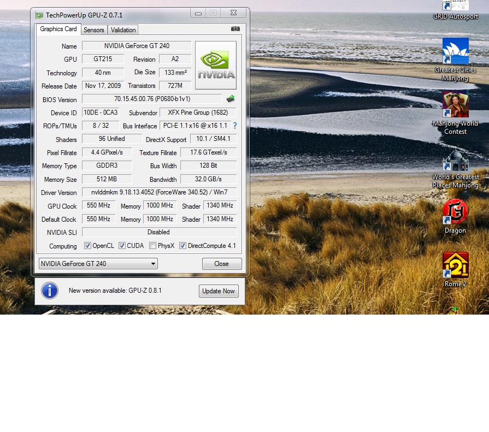Image resolution: width=489 pixels, height=432 pixels.
Task: Launch Mahjong World Contest icon
Action: point(455,105)
